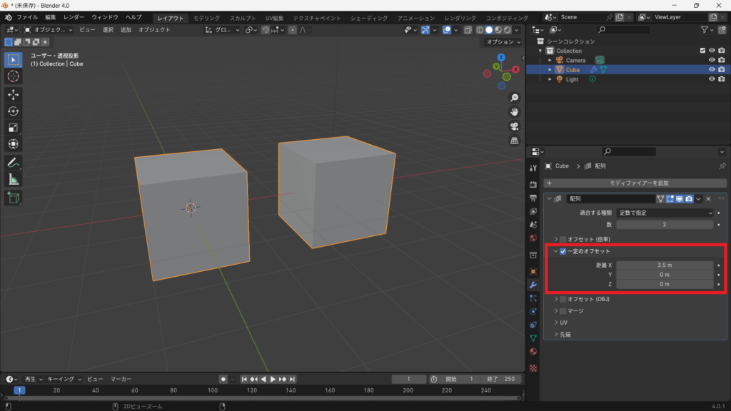The image size is (731, 411).
Task: Expand the UV section in modifier
Action: pos(564,323)
